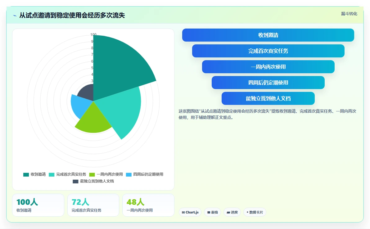
Task: Select the 四周后仍定期使用 funnel bar
Action: pos(268,83)
